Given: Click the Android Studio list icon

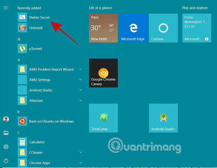Looking at the screenshot, I should coord(22,90).
